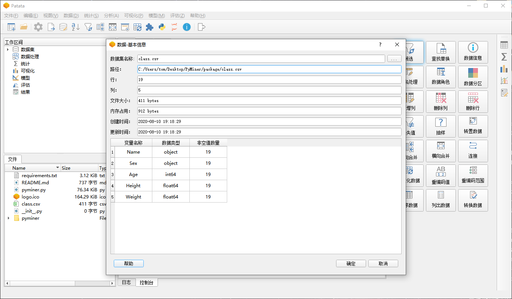Click the A-Z sort toolbar icon
Viewport: 512px width, 299px height.
click(x=76, y=27)
